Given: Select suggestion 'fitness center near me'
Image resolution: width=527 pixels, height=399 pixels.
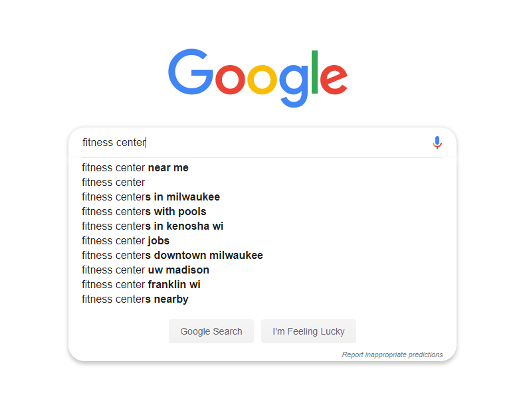Looking at the screenshot, I should coord(135,167).
